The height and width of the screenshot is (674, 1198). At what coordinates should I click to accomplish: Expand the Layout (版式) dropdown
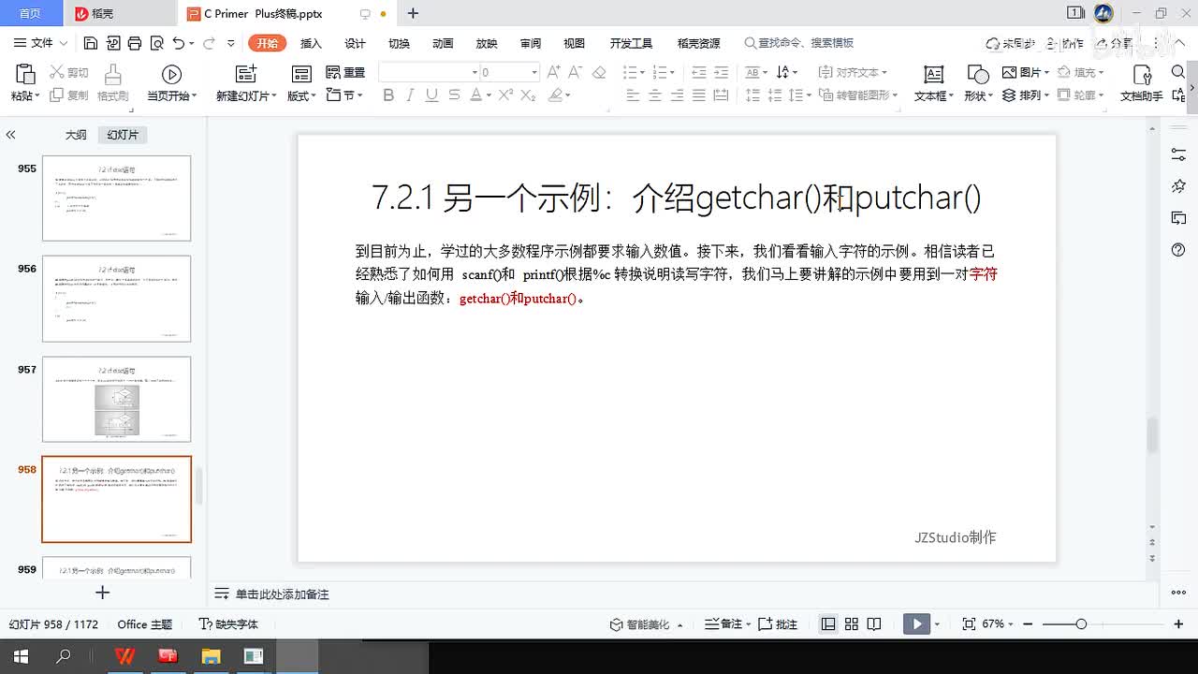click(x=300, y=95)
